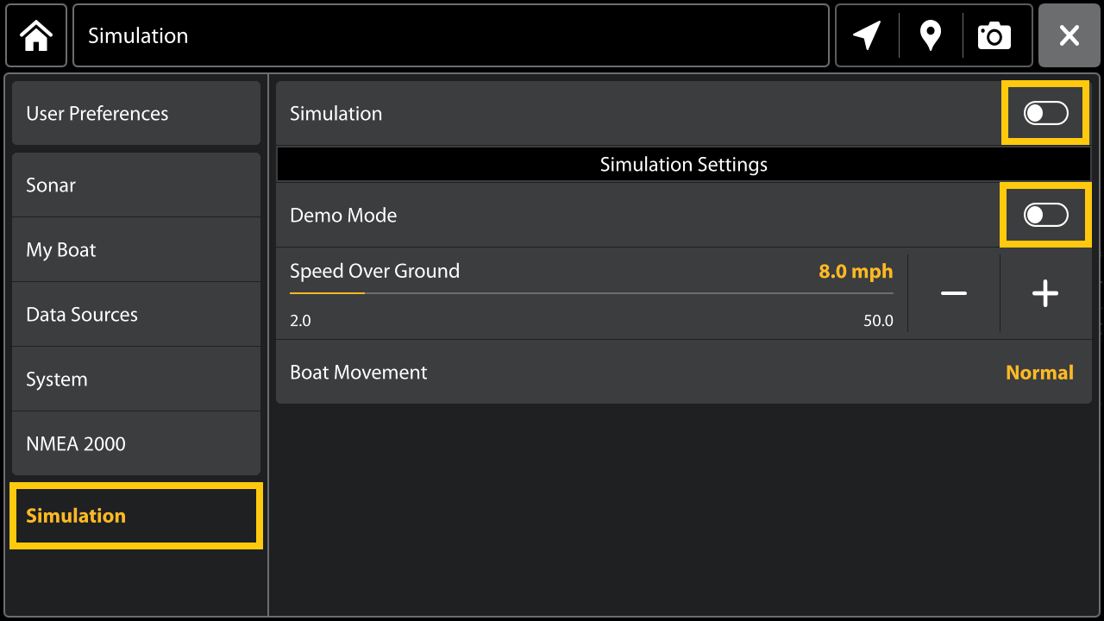Viewport: 1104px width, 621px height.
Task: Select the Simulation sidebar item
Action: (x=136, y=516)
